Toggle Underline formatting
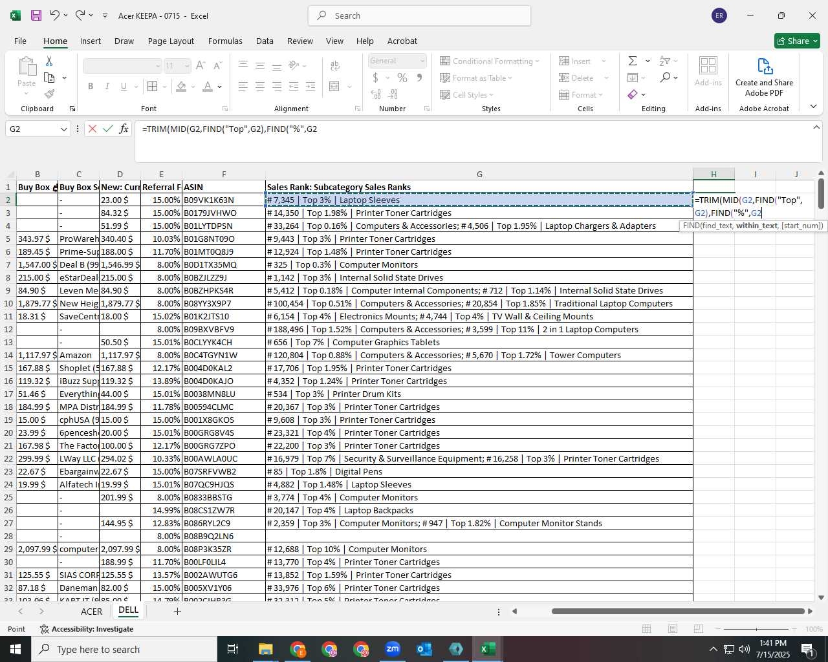The image size is (828, 662). tap(123, 86)
